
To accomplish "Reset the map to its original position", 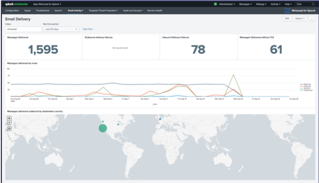I will coord(9,129).
